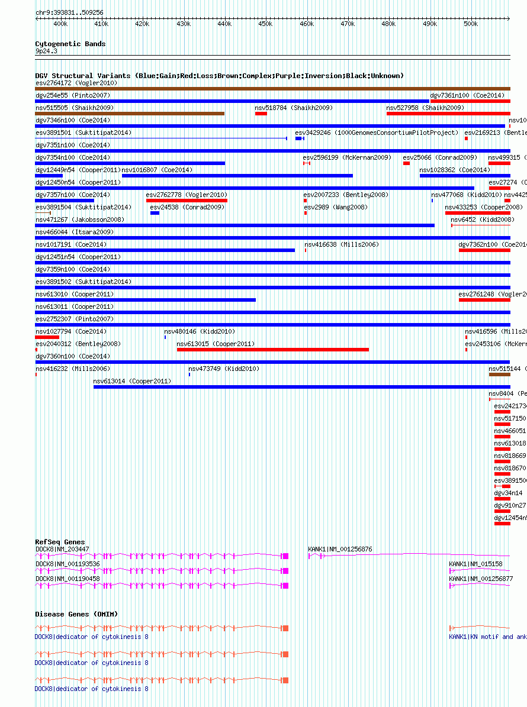Open esv2007233 (Bentley2008) variant

305,201
